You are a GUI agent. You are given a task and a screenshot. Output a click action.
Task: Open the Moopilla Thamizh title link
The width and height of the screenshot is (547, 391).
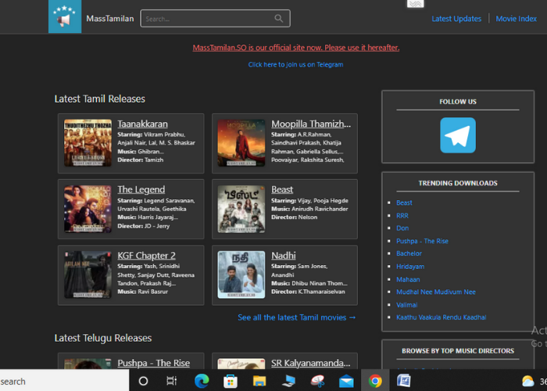click(x=311, y=124)
